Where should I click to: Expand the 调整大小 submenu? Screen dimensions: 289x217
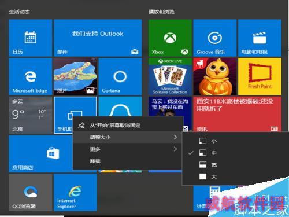coord(128,137)
